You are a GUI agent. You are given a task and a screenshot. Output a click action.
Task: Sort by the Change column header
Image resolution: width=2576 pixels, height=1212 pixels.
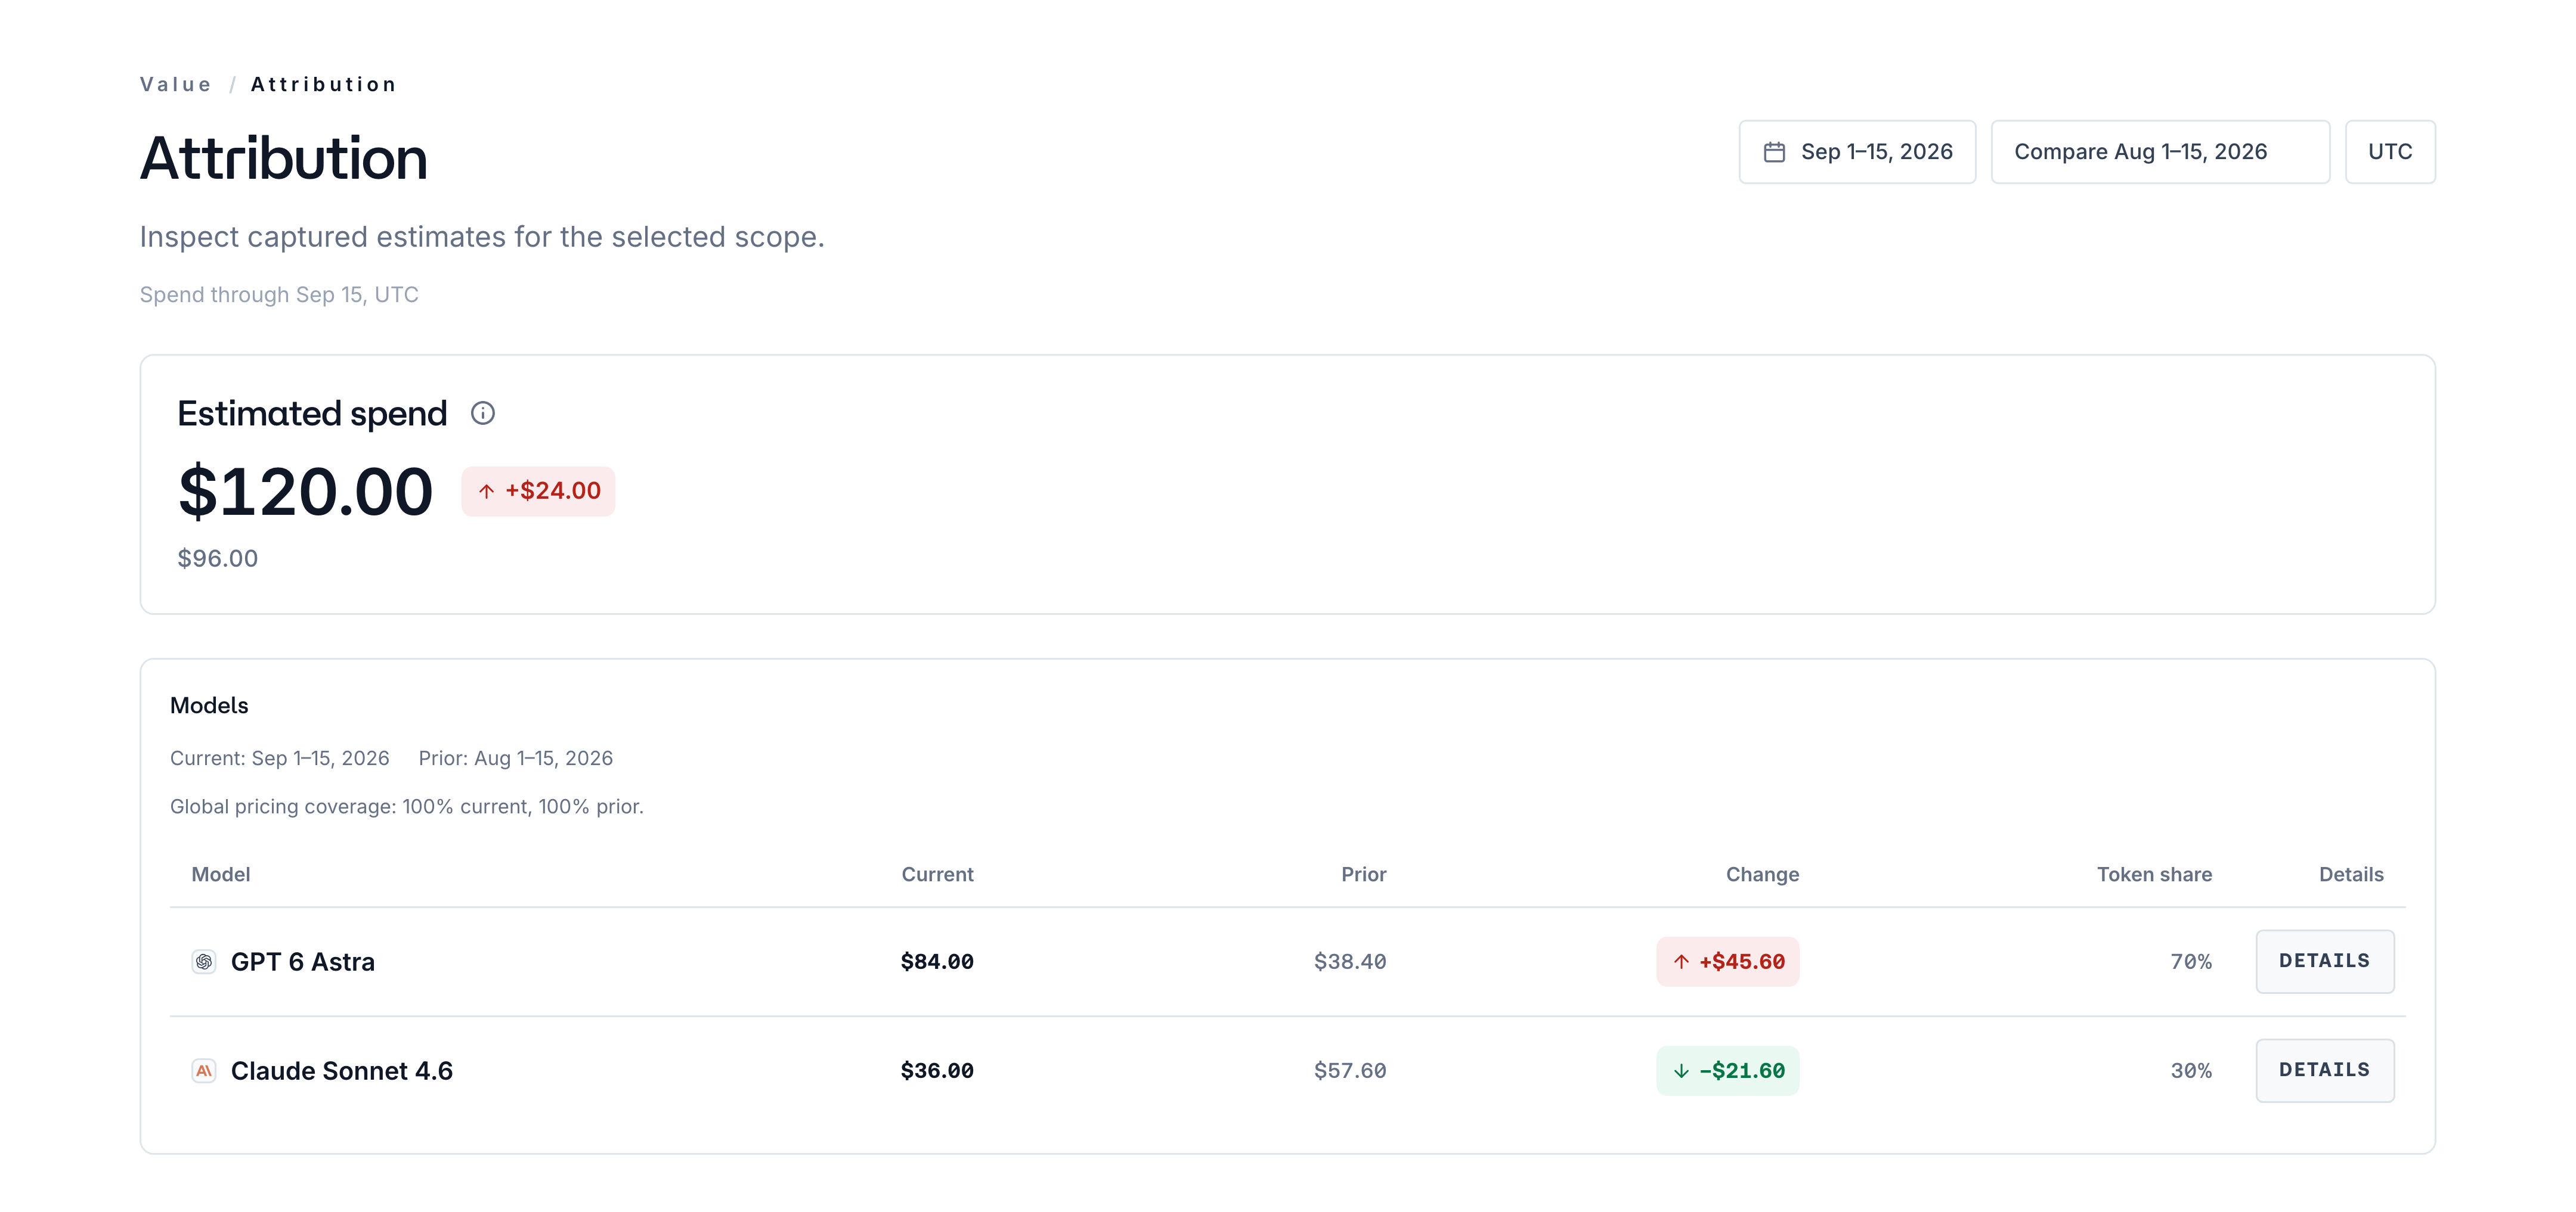pyautogui.click(x=1762, y=874)
